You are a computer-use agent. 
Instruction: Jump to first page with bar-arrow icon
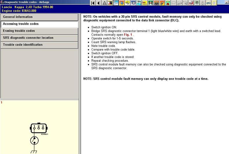tap(93, 3)
